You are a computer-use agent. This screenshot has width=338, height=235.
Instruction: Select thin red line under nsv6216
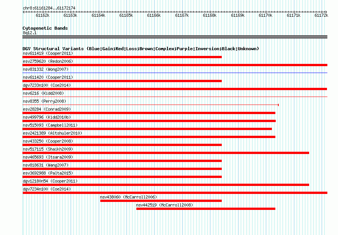(175, 97)
